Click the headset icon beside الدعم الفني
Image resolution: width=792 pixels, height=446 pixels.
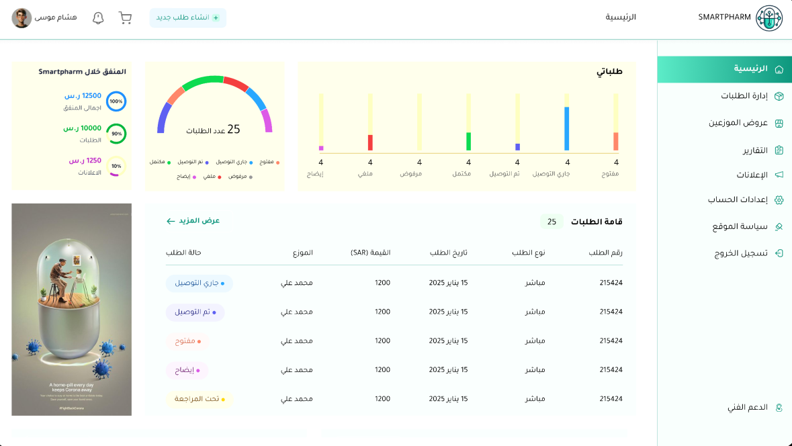click(x=779, y=408)
